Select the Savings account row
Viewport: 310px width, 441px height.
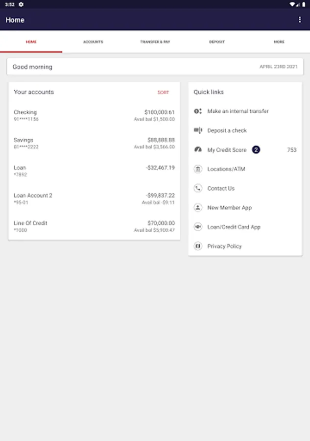[94, 143]
